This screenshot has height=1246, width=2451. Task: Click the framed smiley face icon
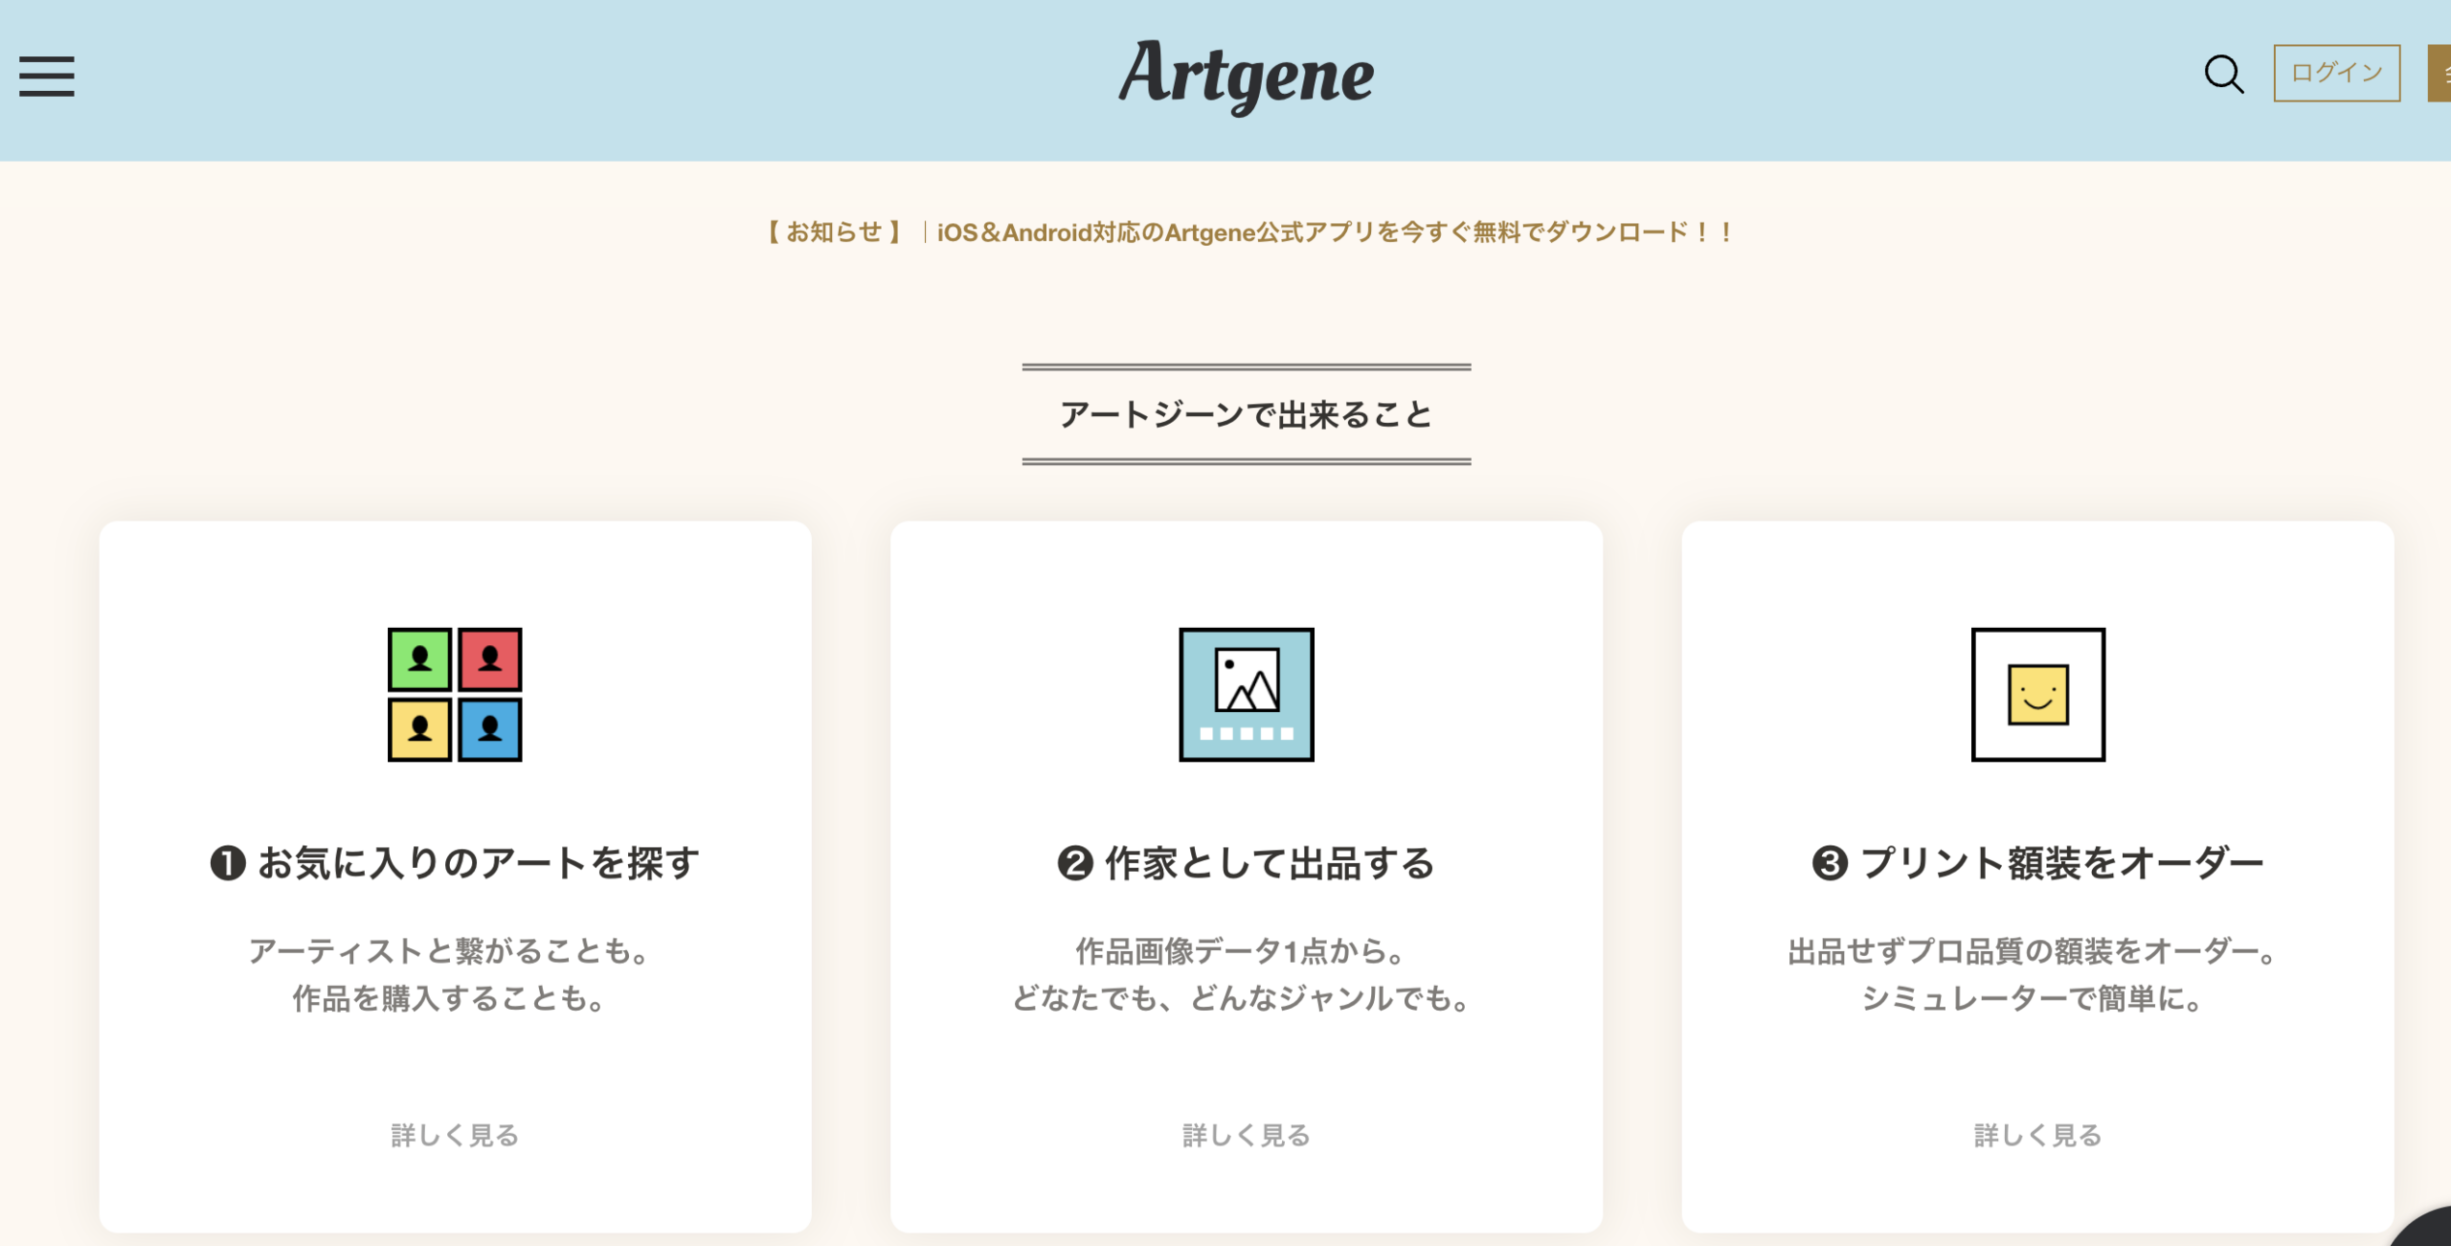[2037, 695]
